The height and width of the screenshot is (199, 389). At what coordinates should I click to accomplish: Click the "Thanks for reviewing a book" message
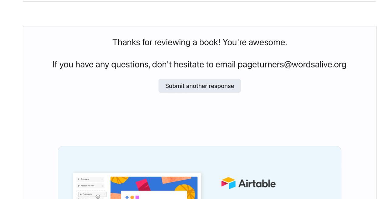(199, 42)
